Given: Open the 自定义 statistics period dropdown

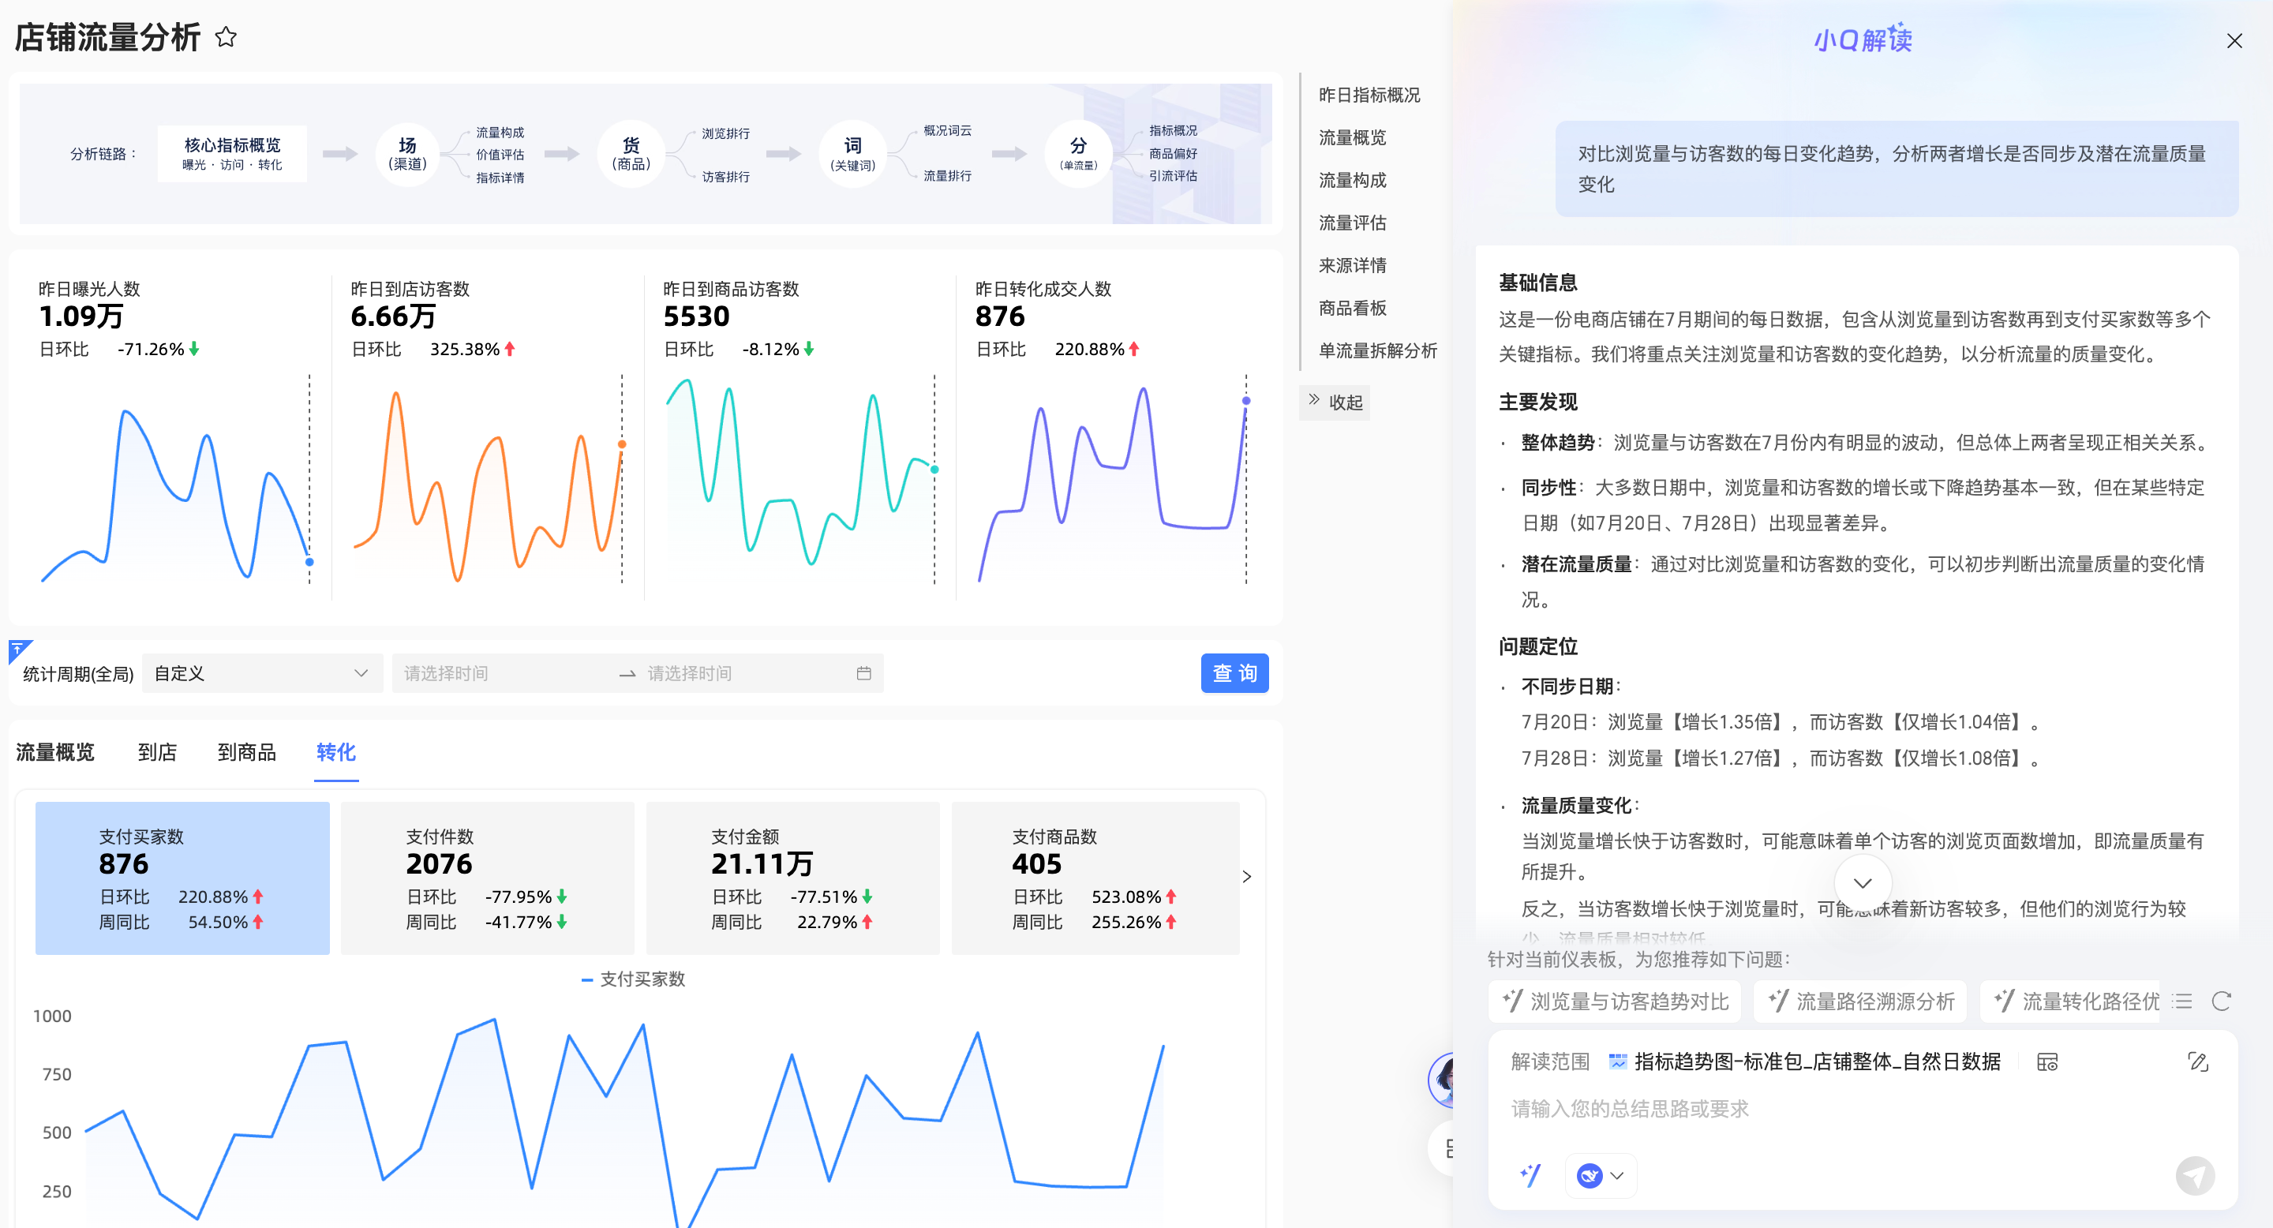Looking at the screenshot, I should tap(261, 673).
